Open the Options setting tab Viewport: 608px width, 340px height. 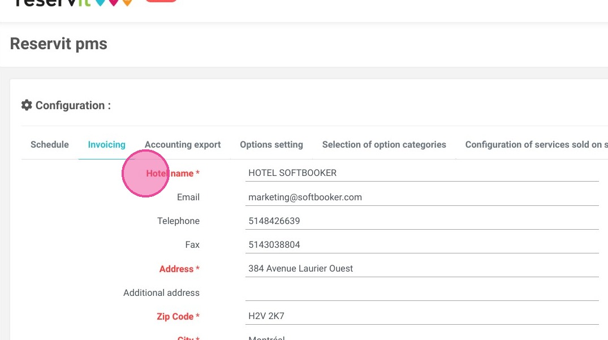(271, 145)
